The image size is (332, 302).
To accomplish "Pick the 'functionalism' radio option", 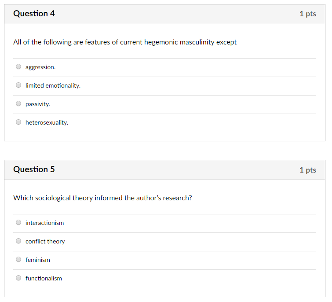I will [18, 278].
